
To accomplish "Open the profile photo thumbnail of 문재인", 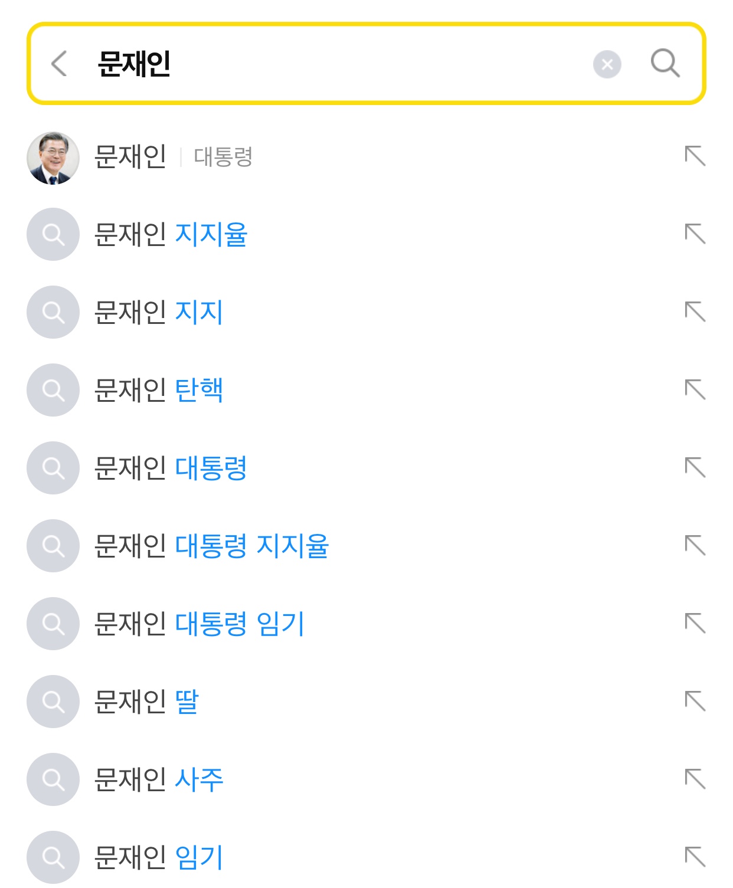I will point(53,158).
